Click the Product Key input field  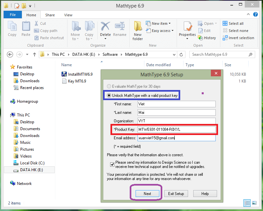point(177,129)
